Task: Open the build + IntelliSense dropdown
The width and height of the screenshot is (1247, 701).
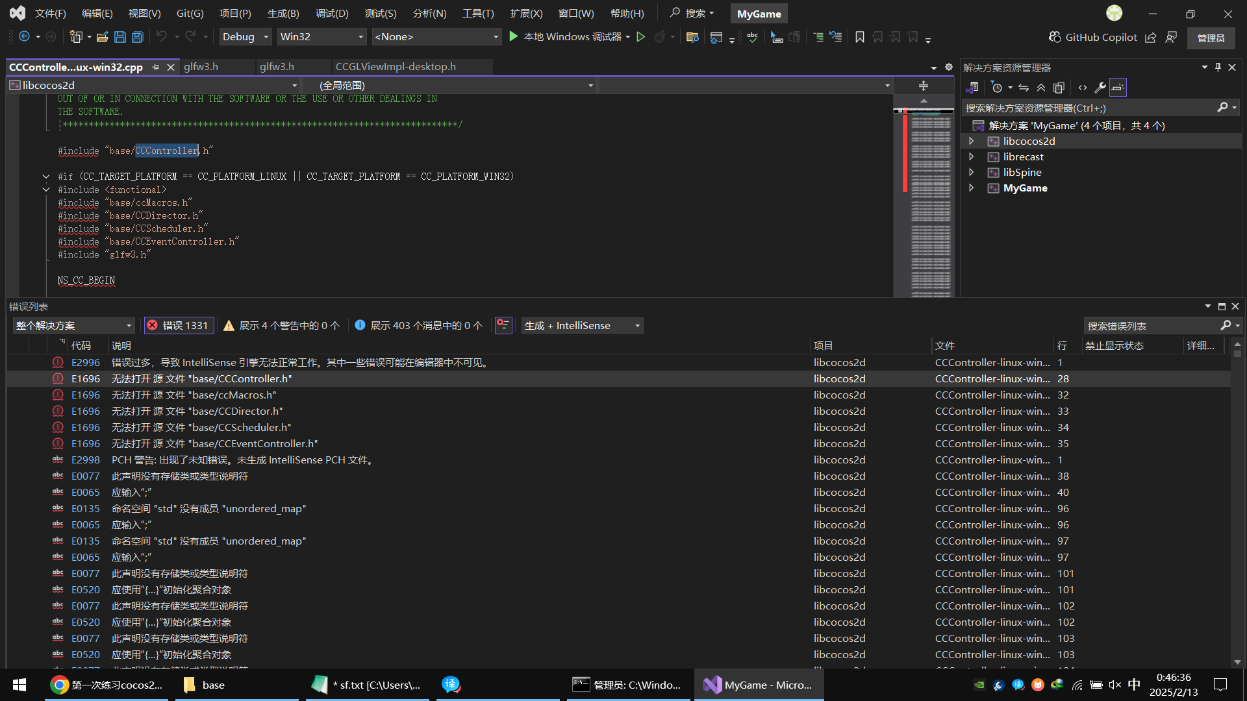Action: tap(583, 326)
